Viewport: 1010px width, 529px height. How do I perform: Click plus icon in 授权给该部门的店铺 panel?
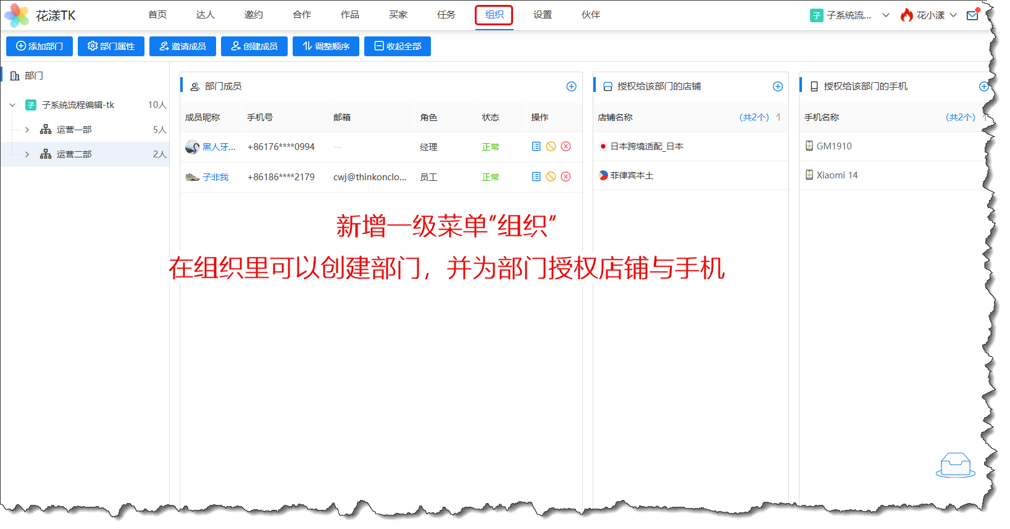[777, 86]
